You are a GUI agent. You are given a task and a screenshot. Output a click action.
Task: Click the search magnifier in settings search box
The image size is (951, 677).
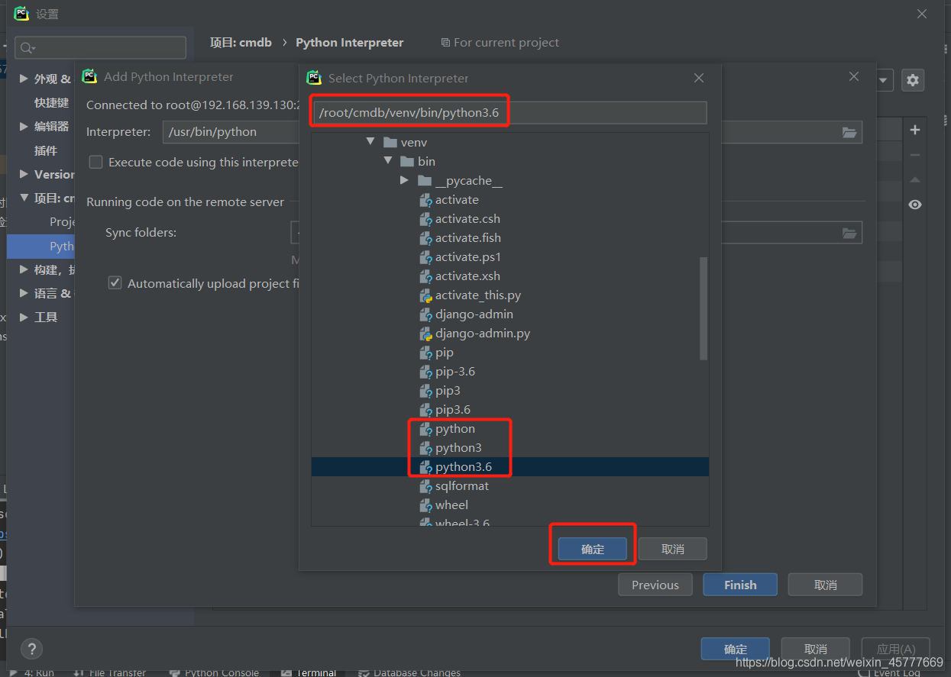(27, 48)
